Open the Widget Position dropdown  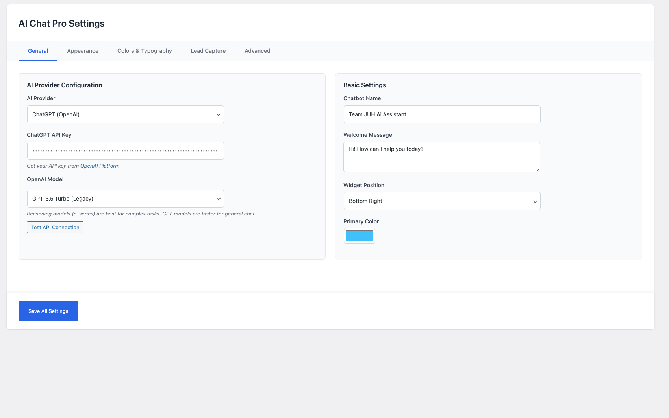[x=442, y=201]
